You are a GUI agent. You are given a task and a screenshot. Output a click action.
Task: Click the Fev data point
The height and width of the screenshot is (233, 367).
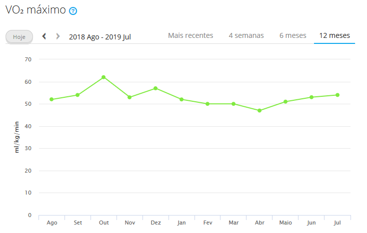(207, 104)
